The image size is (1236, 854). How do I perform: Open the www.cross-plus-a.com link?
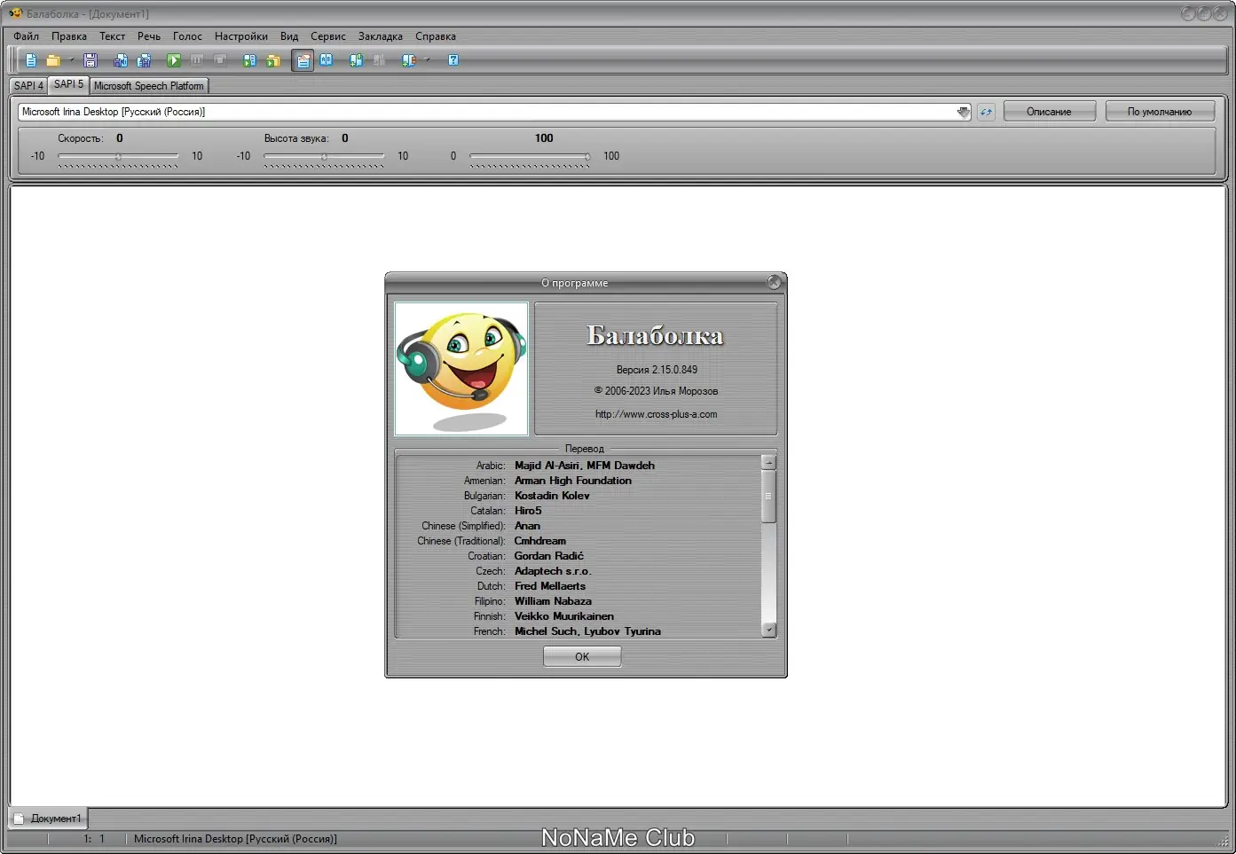[x=657, y=414]
